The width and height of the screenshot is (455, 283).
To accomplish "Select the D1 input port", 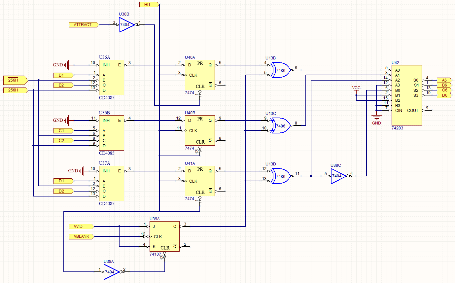I will (63, 181).
